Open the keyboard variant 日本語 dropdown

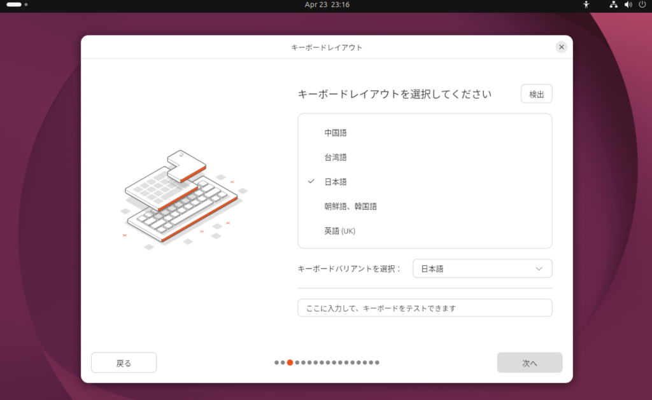481,268
